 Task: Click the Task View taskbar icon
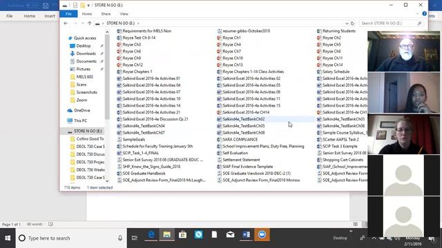pos(135,238)
